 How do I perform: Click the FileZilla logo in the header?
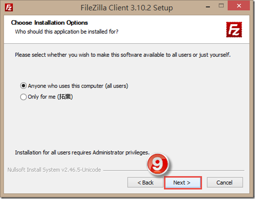234,30
